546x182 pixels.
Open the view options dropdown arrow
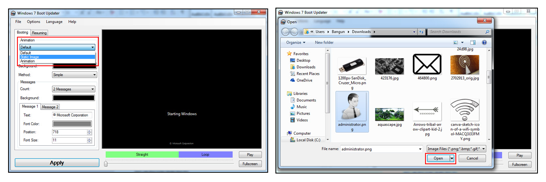point(462,42)
